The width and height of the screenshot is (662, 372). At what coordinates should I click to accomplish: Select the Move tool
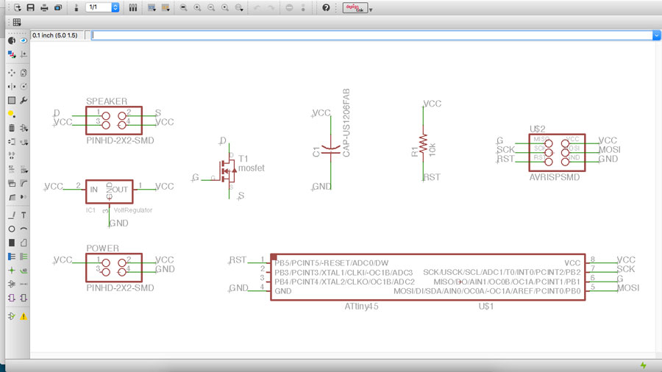click(x=11, y=73)
